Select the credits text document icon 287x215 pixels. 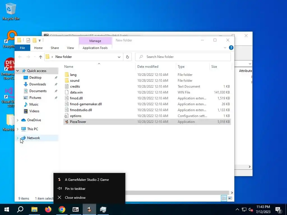coord(67,87)
